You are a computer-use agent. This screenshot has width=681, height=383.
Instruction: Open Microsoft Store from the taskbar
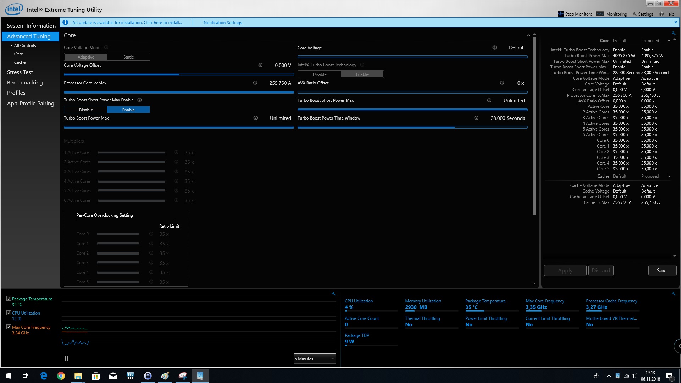click(x=96, y=376)
